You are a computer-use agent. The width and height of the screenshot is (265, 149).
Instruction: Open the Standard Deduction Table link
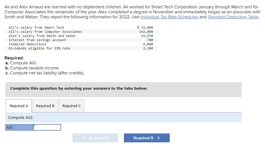(233, 17)
